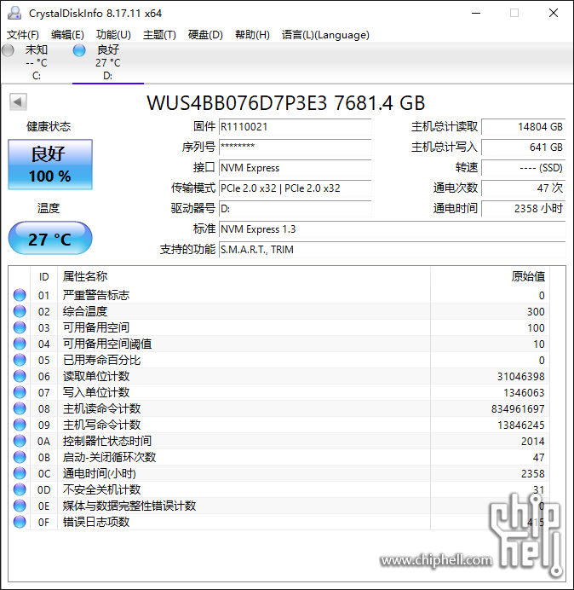Click status orb for attribute 04 可用备用空间阈值
Viewport: 574px width, 590px height.
pyautogui.click(x=20, y=344)
